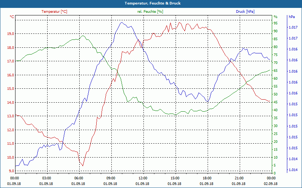Click the 10,0 temperature axis value
The width and height of the screenshot is (302, 188).
[11, 157]
